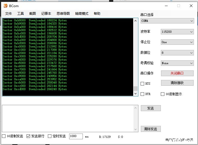This screenshot has width=198, height=145.
Task: Click the receive log scrollbar thumb
Action: [135, 88]
